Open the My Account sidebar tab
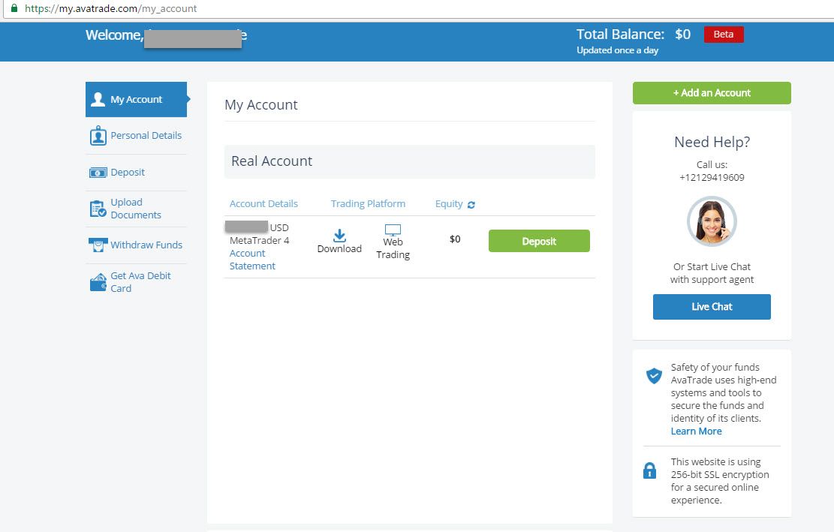Screen dimensions: 834x532 click(x=136, y=99)
